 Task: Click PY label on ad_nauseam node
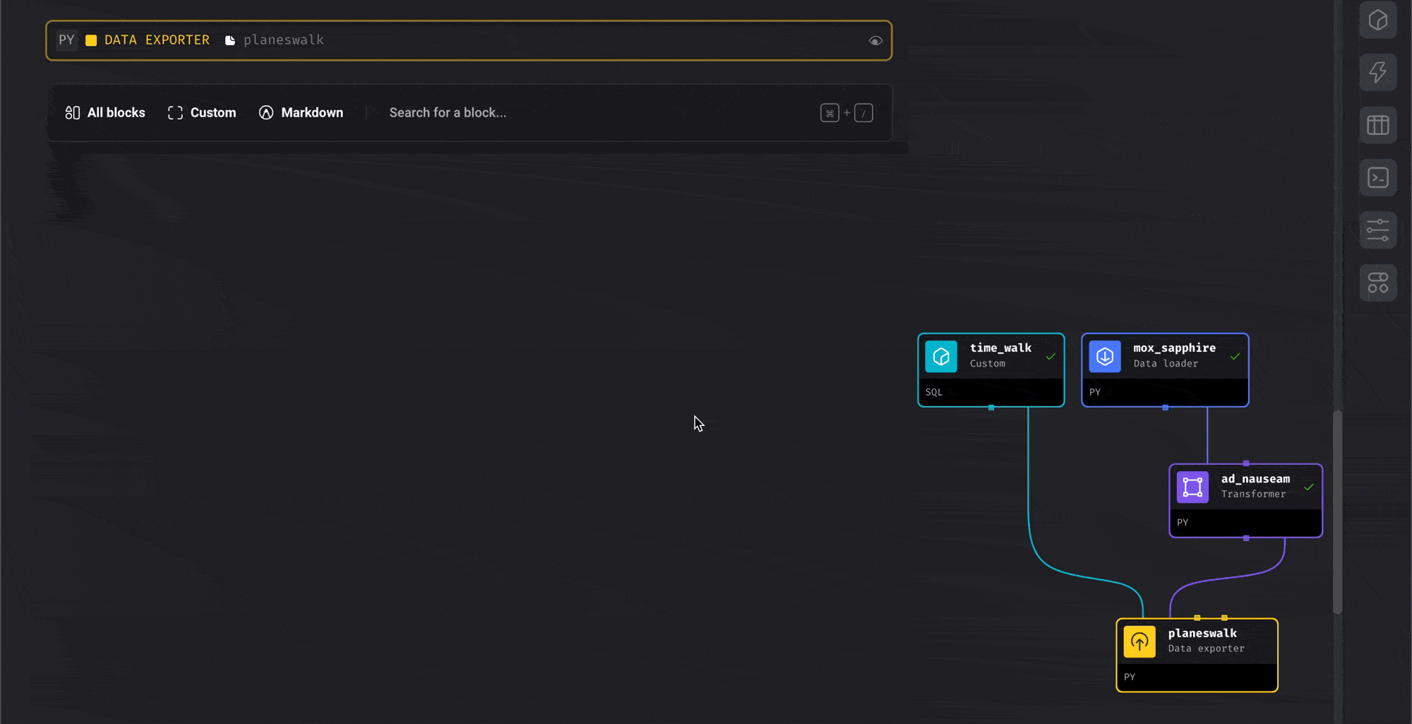(1183, 523)
